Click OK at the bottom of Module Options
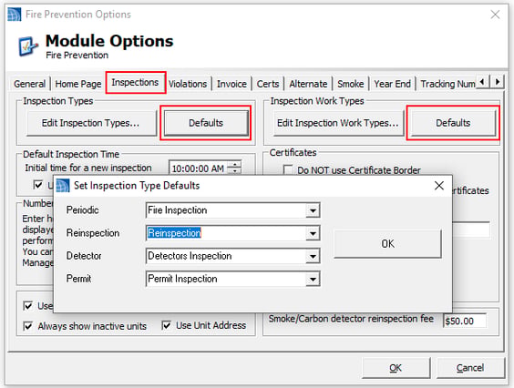The width and height of the screenshot is (514, 388). (396, 368)
